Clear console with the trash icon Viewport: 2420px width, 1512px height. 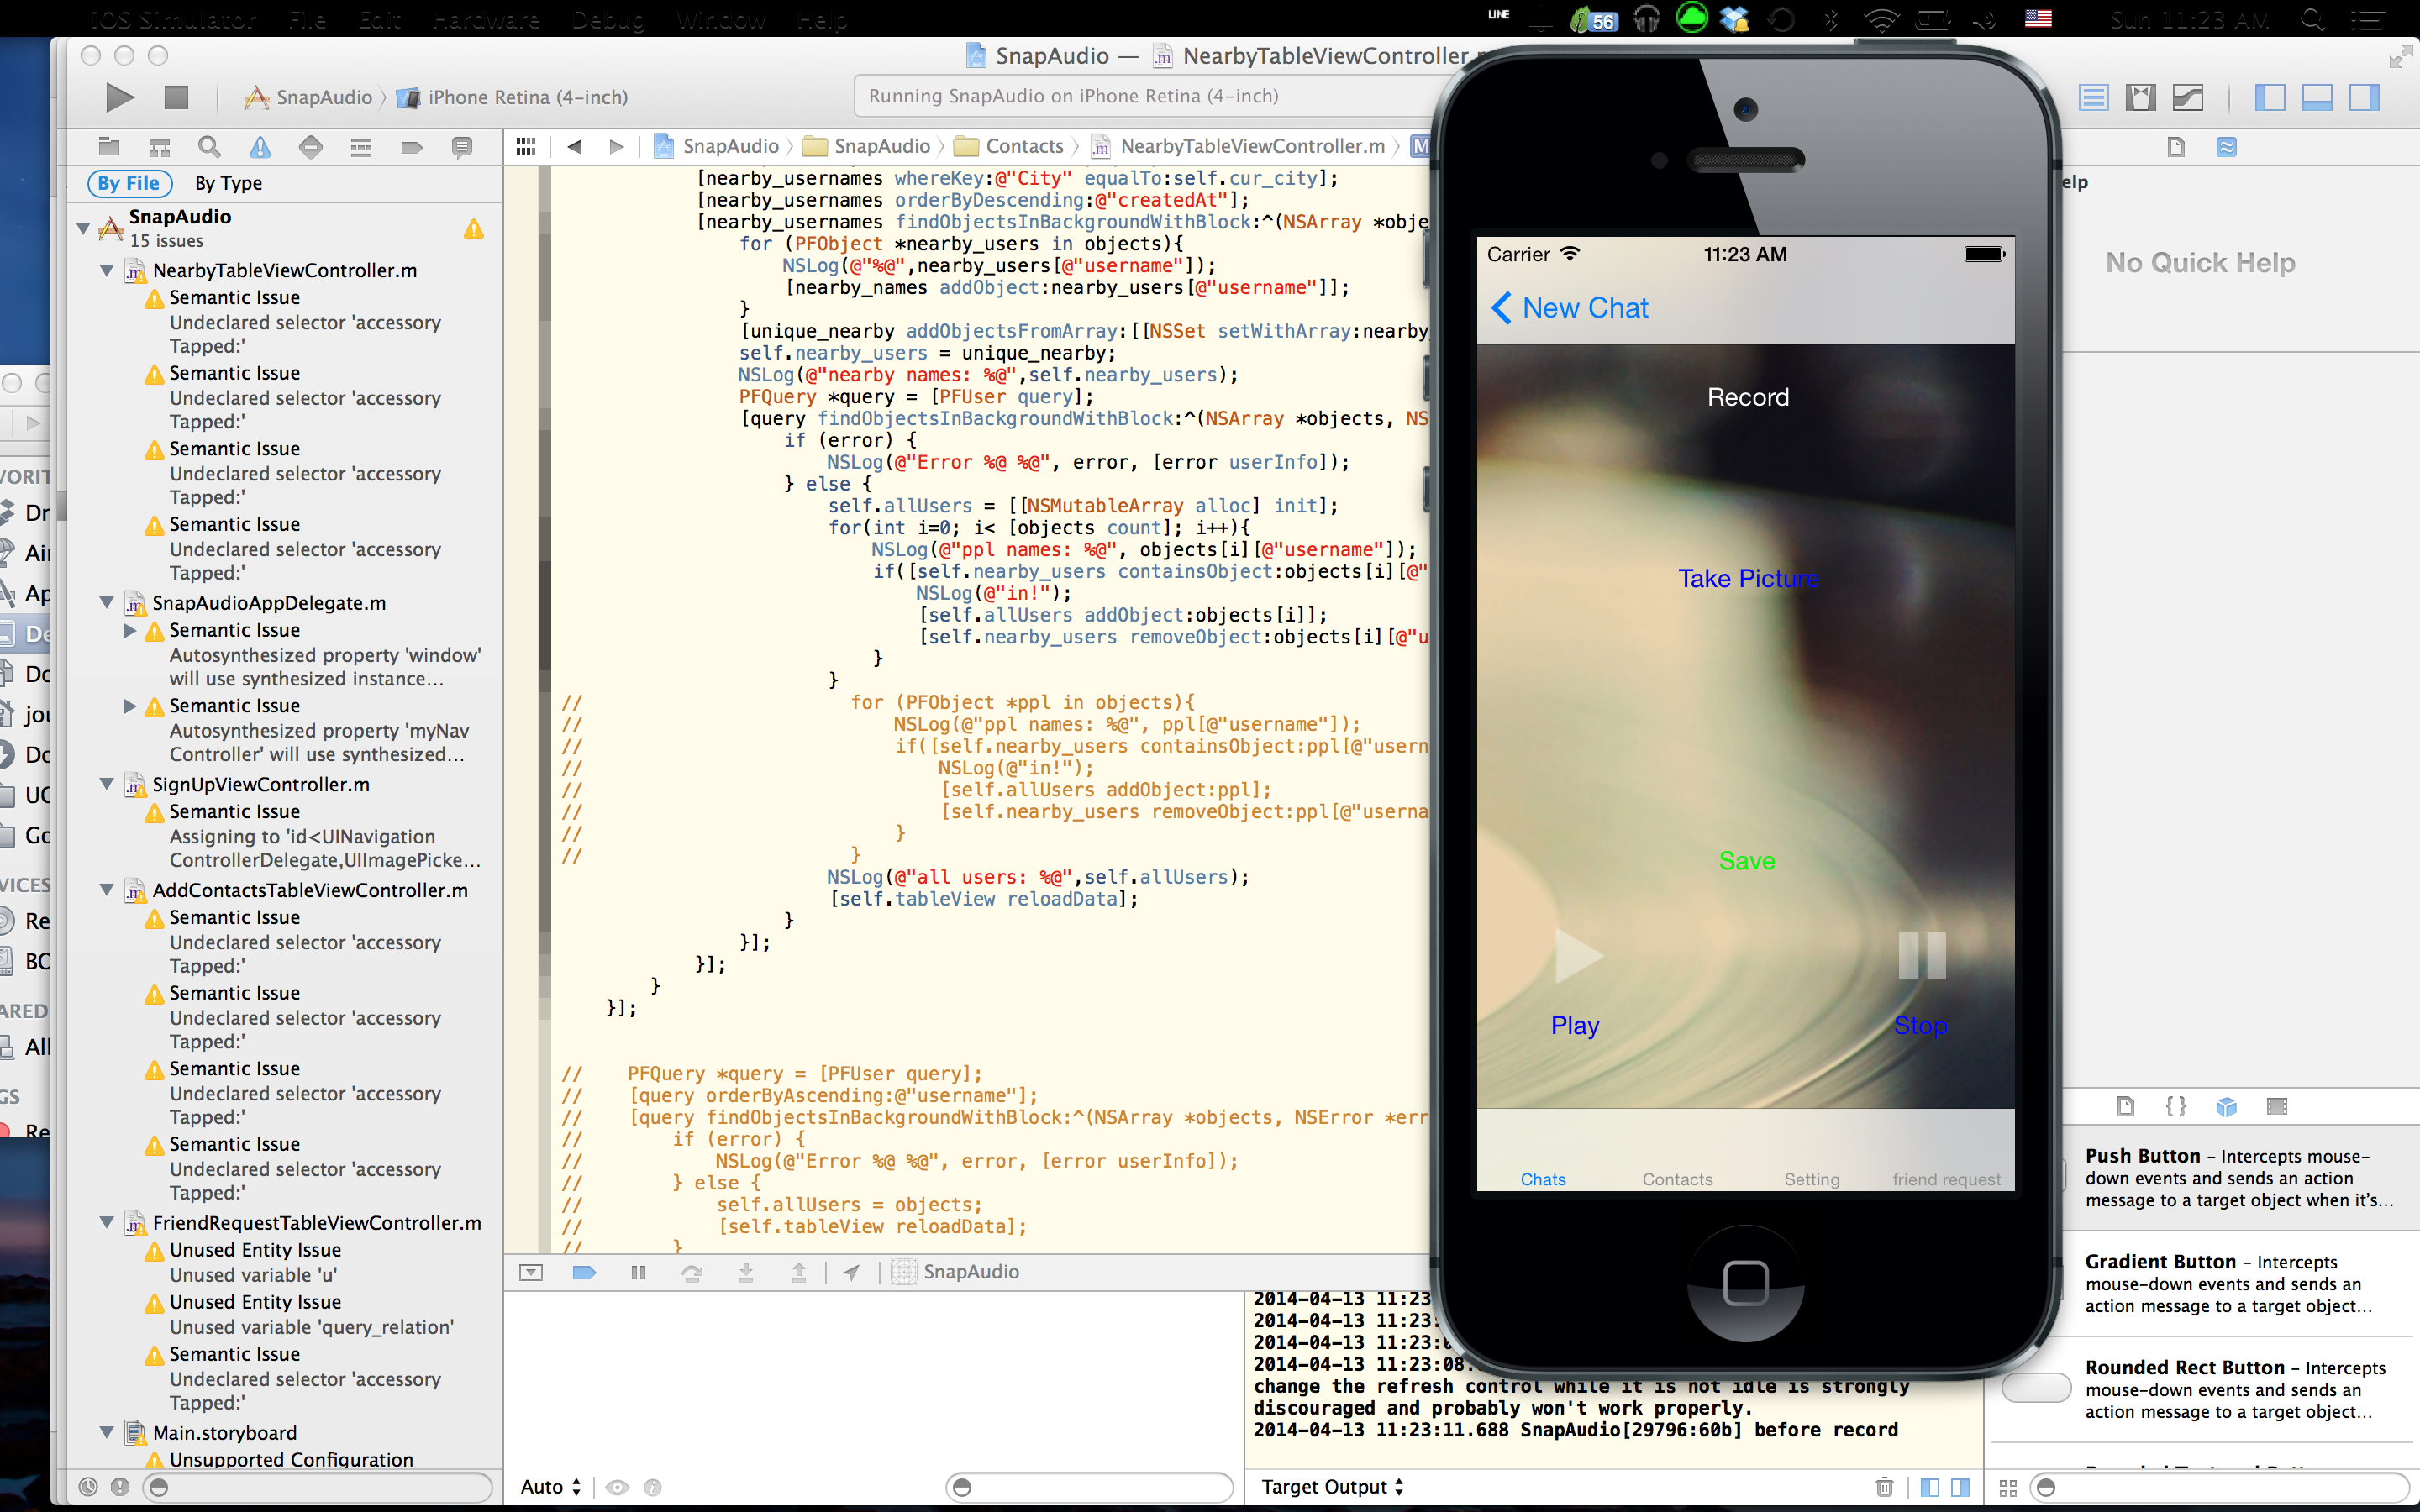pos(1884,1487)
